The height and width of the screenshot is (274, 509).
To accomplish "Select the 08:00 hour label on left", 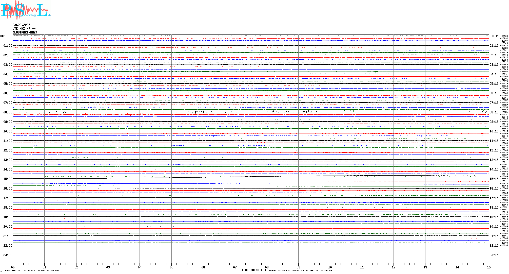I will (8, 112).
